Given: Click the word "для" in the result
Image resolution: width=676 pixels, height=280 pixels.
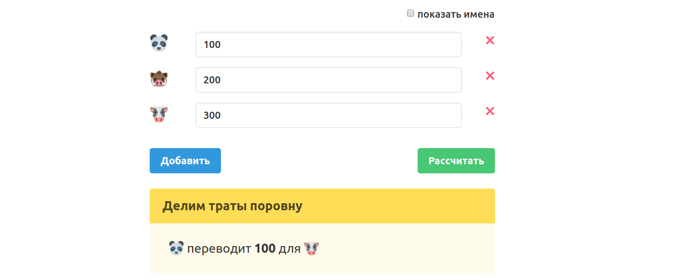Looking at the screenshot, I should point(290,249).
